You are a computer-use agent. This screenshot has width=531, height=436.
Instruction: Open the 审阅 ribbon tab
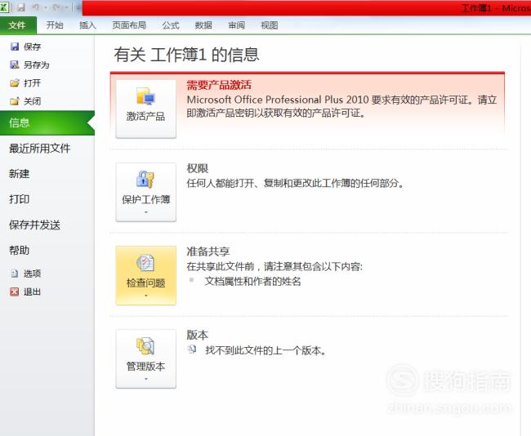coord(236,25)
